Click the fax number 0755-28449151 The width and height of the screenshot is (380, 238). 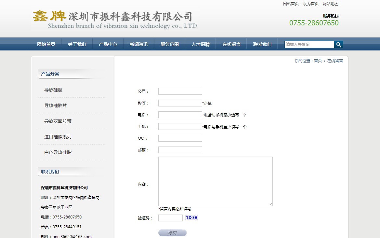(x=67, y=227)
